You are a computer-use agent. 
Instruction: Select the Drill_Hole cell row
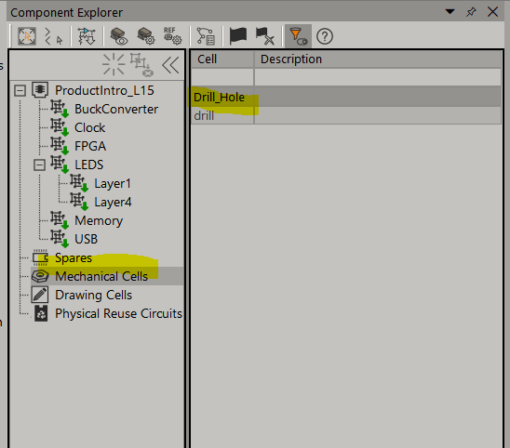(x=346, y=97)
